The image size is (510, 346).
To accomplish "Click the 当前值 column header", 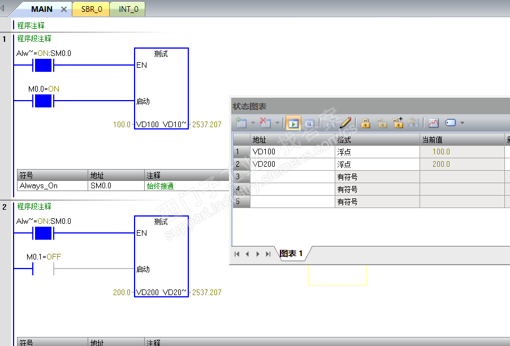I will 462,140.
